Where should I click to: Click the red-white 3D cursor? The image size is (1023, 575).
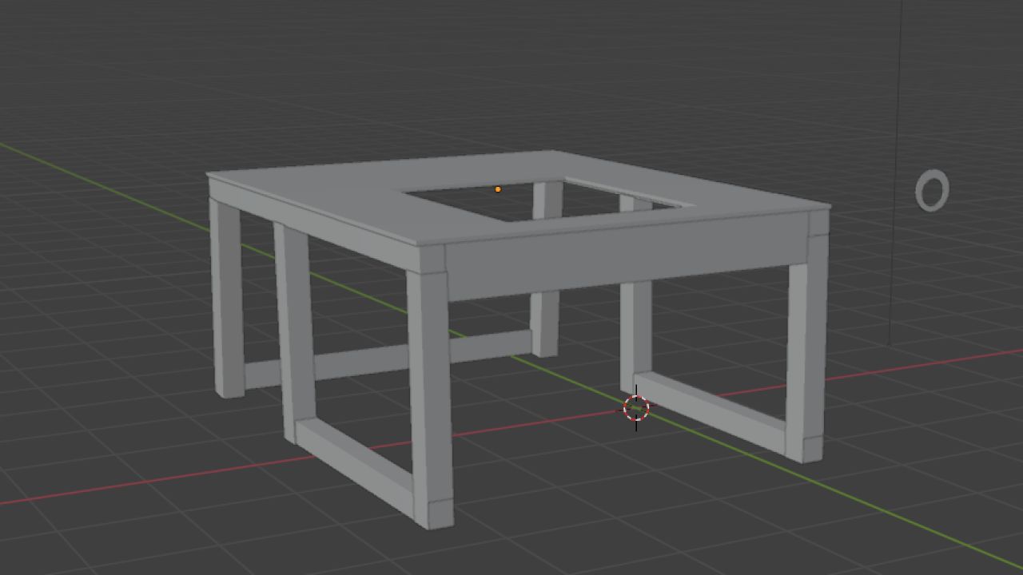[636, 408]
